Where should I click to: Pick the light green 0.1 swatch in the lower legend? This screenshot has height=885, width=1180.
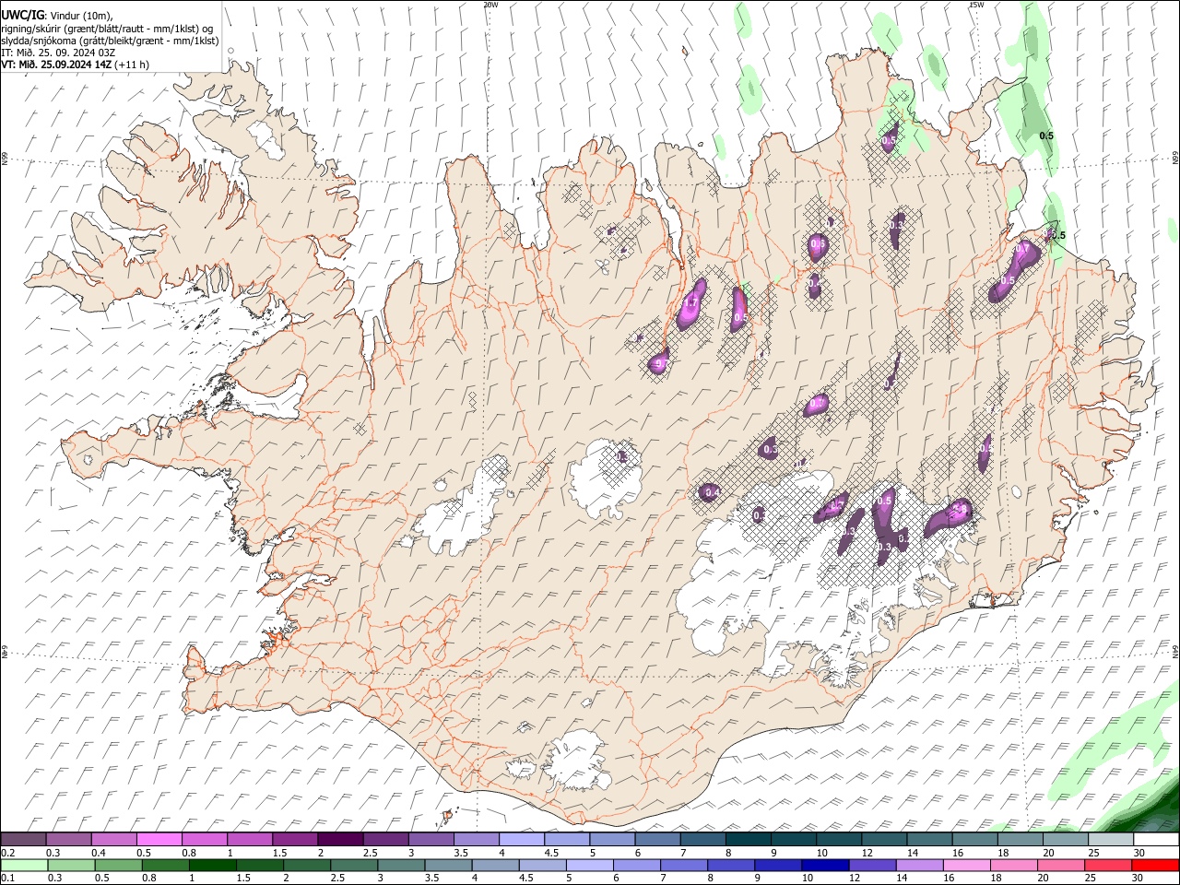click(24, 866)
